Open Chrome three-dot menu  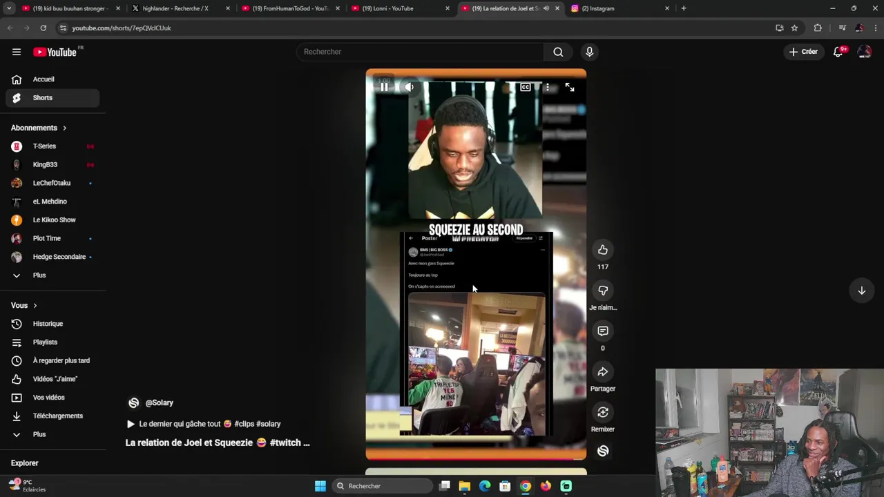[875, 28]
